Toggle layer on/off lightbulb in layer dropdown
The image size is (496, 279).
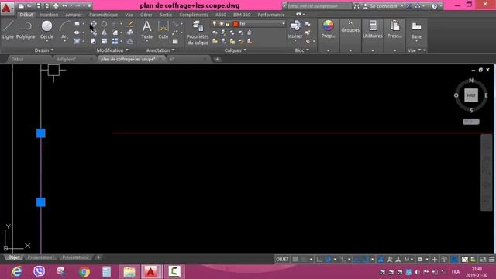[x=215, y=24]
